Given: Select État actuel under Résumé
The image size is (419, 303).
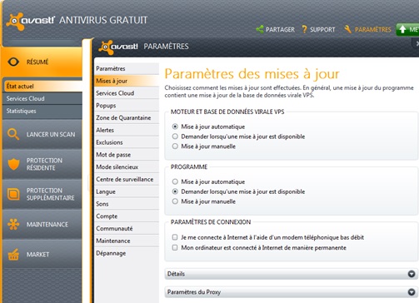Looking at the screenshot, I should [x=43, y=87].
